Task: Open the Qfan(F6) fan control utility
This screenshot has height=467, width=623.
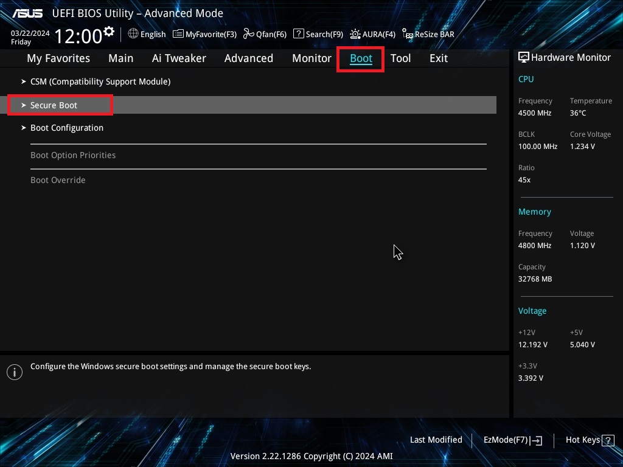Action: pos(265,34)
